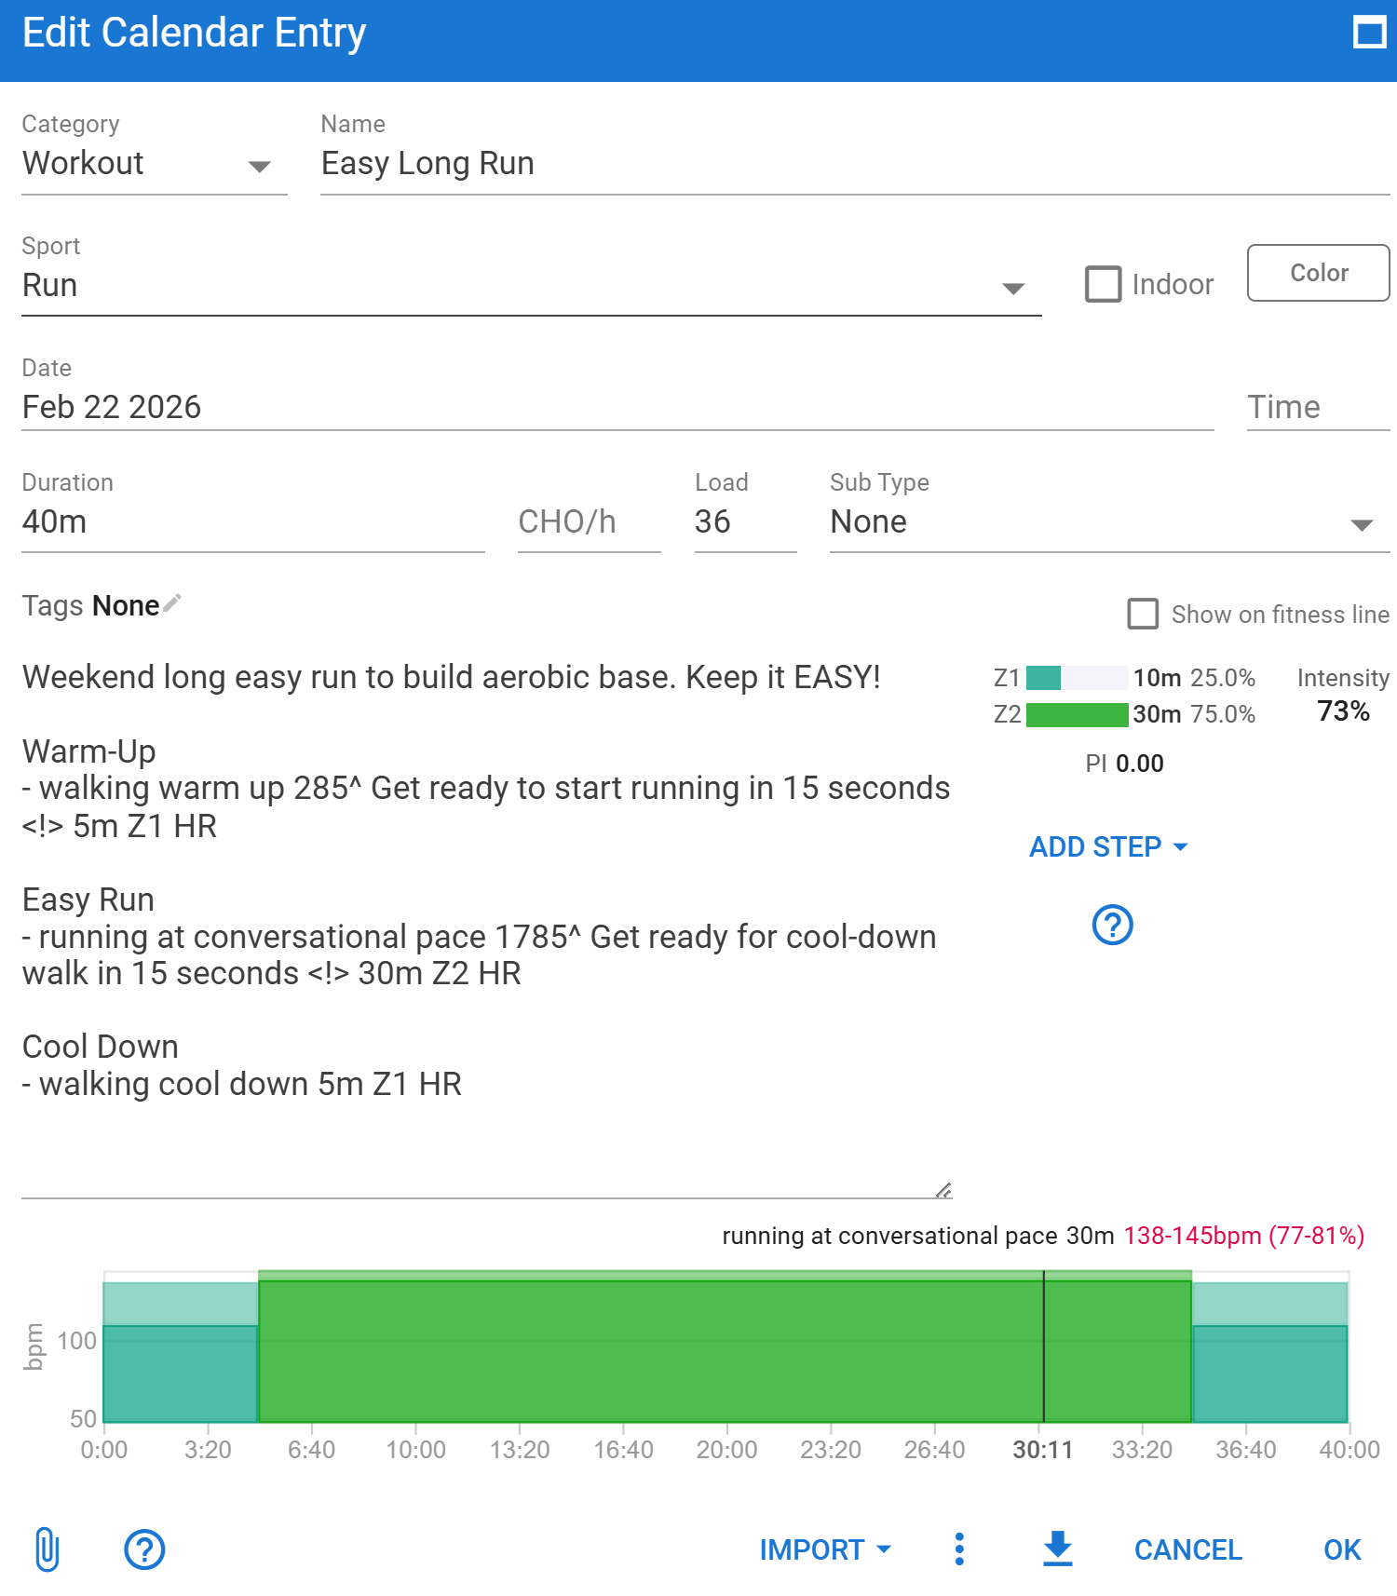This screenshot has width=1397, height=1596.
Task: Confirm the entry with OK
Action: [x=1341, y=1549]
